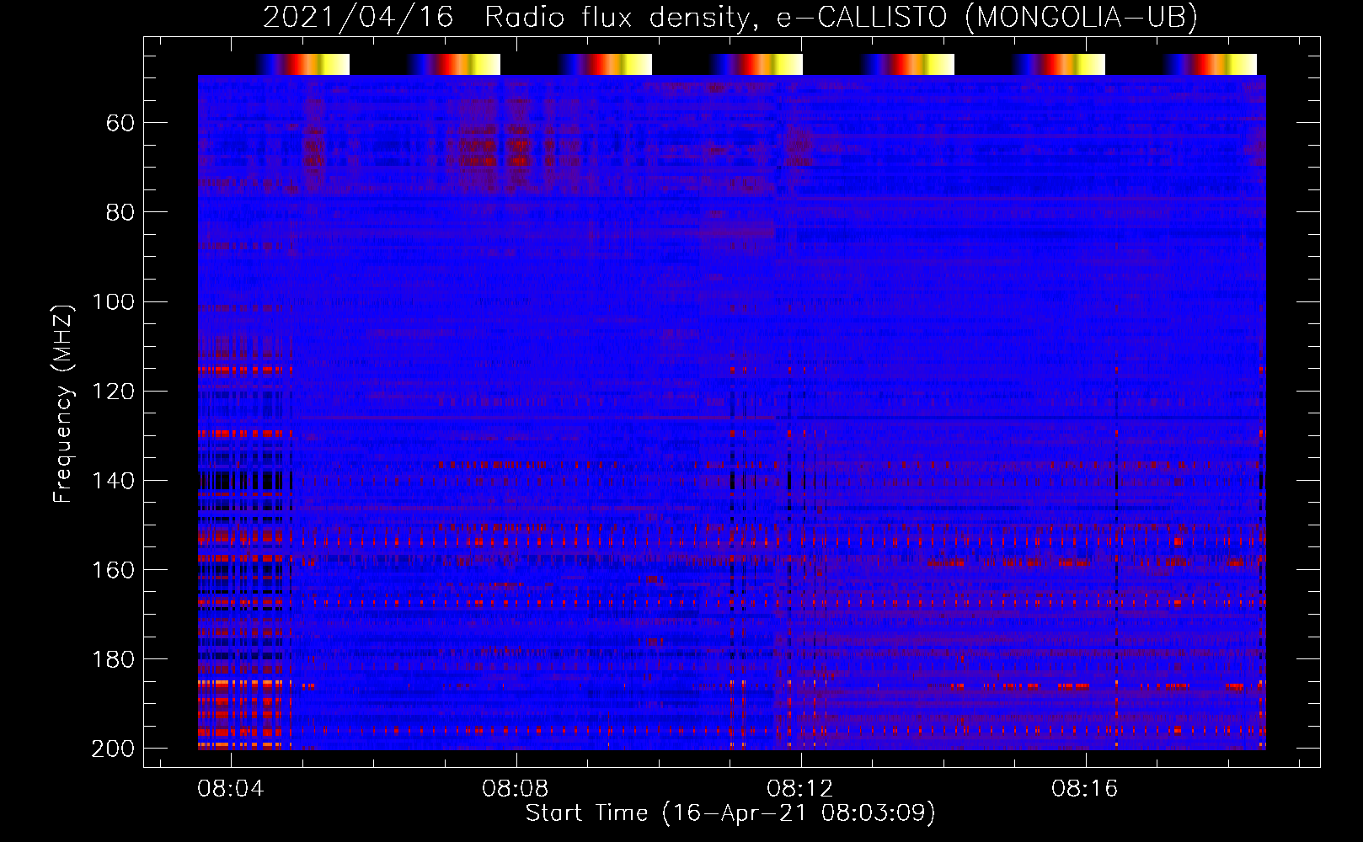The height and width of the screenshot is (842, 1363).
Task: Select the 180 MHz frequency tick label
Action: (x=114, y=659)
